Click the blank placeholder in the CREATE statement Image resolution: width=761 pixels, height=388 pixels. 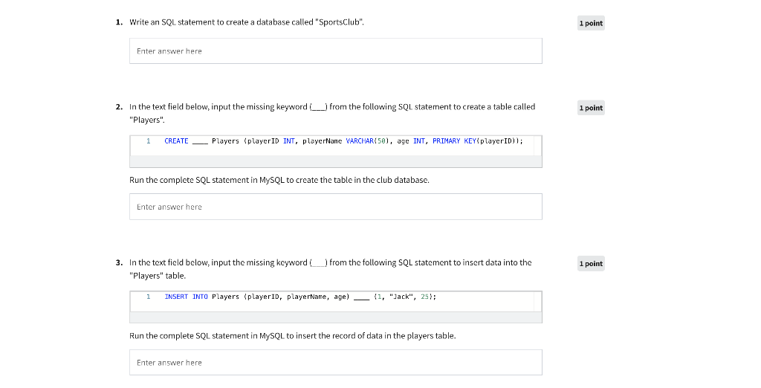[200, 141]
